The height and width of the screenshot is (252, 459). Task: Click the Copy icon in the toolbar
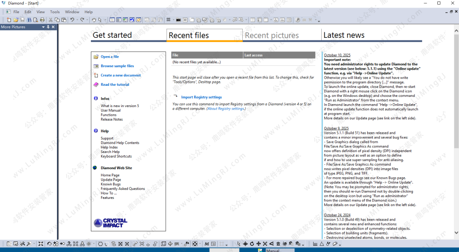[x=57, y=20]
